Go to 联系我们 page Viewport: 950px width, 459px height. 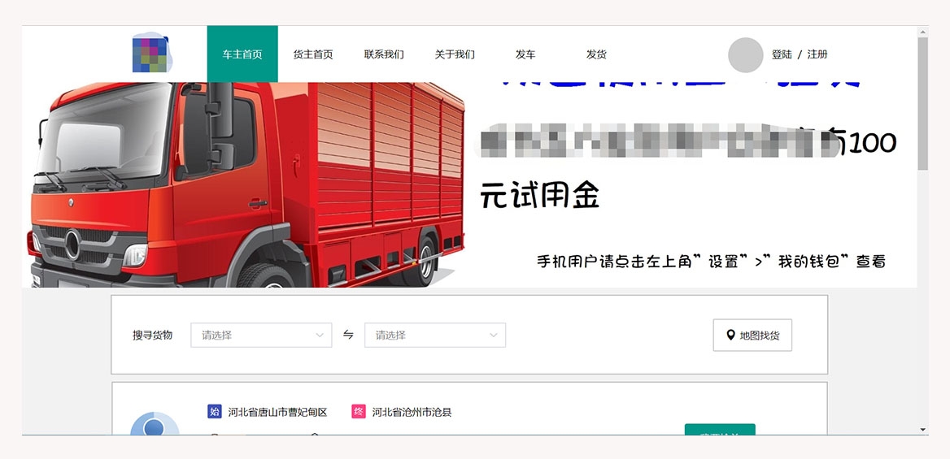tap(384, 54)
